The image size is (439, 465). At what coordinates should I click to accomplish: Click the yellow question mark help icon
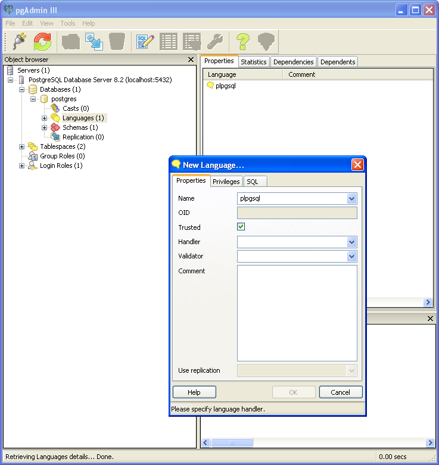[243, 41]
